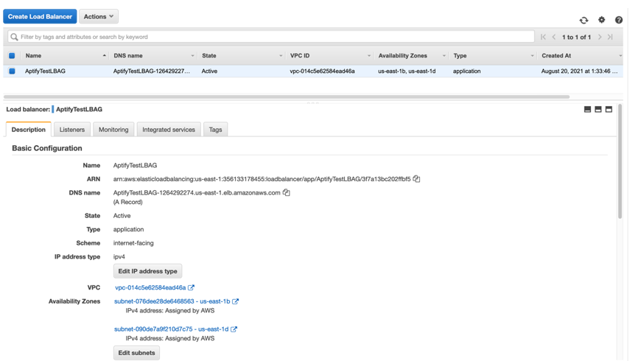Collapse details pane with first layout icon
Image resolution: width=630 pixels, height=361 pixels.
(587, 109)
